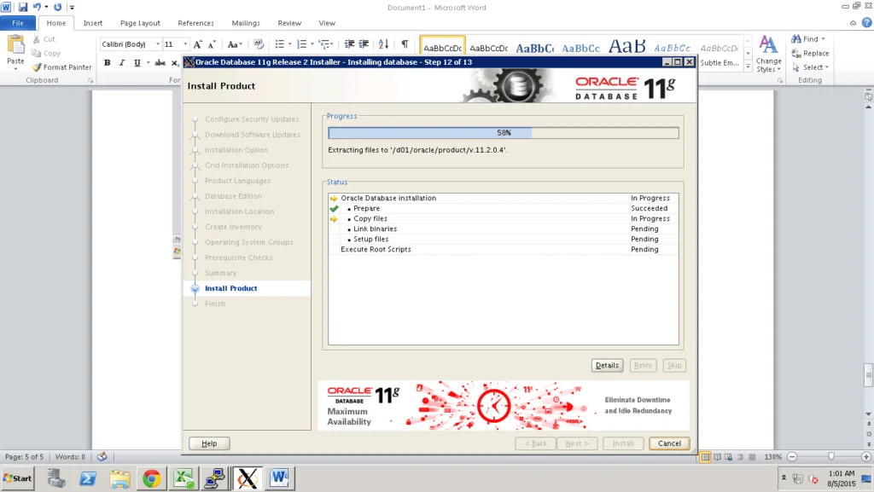Click the Help button in Oracle installer
Screen dimensions: 874x492
(209, 443)
